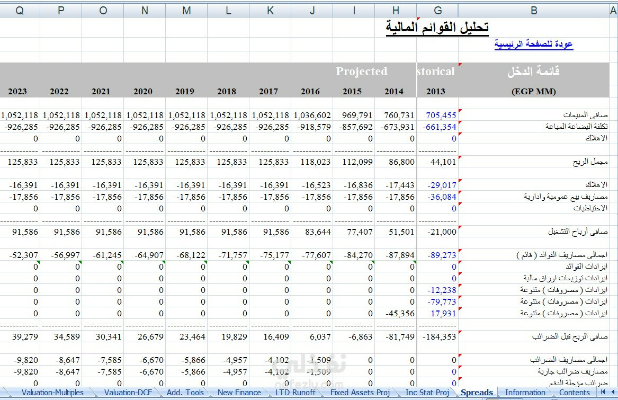Click the تكلفة البضاعة المباعة row label
618x400 pixels.
(577, 126)
